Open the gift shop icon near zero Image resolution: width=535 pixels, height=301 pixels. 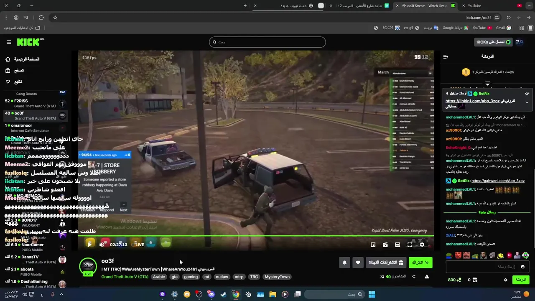click(474, 280)
